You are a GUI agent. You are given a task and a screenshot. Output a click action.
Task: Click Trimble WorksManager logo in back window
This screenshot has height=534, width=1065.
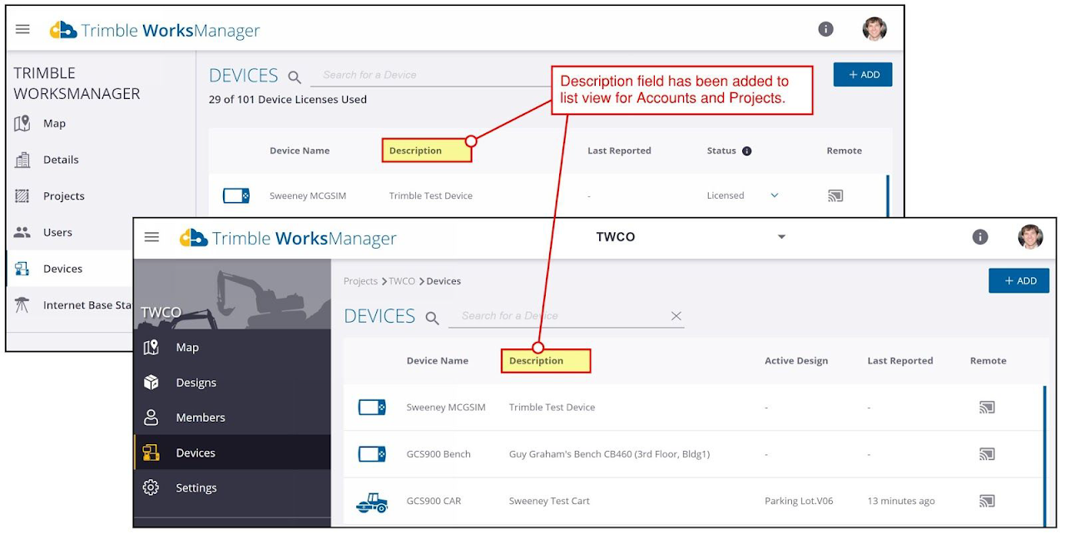tap(155, 31)
